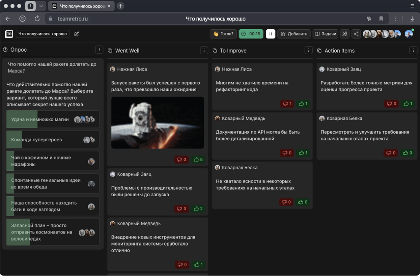This screenshot has width=420, height=276.
Task: Expand the browser tab list chevron
Action: coord(41,6)
